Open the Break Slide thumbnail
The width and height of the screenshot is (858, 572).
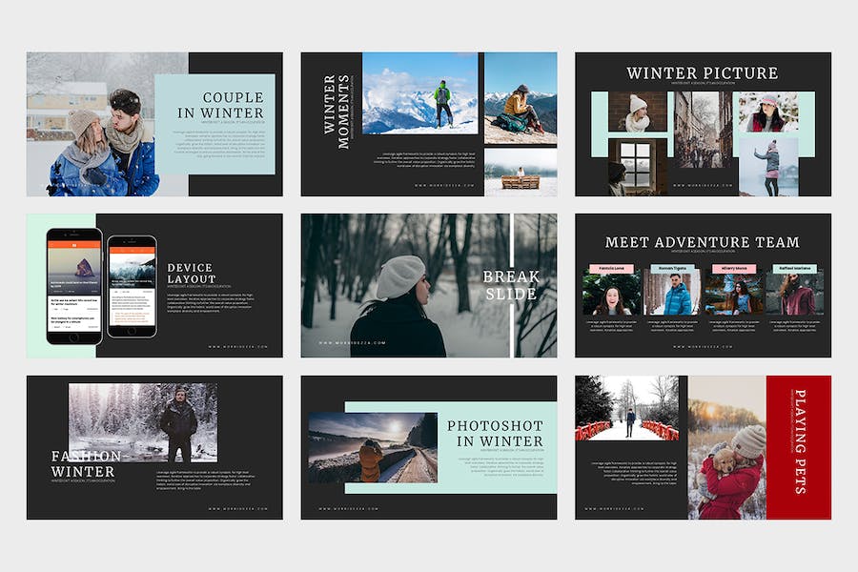point(429,286)
